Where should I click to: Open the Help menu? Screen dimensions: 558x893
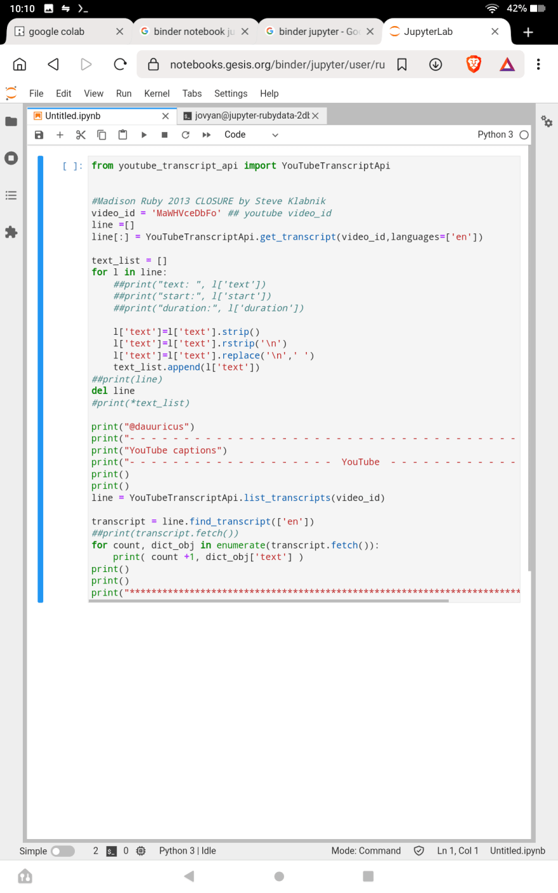coord(269,93)
